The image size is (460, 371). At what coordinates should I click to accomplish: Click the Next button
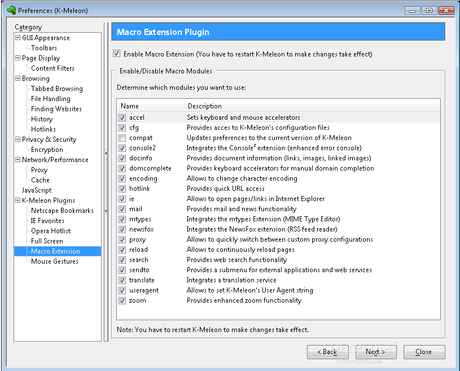376,352
